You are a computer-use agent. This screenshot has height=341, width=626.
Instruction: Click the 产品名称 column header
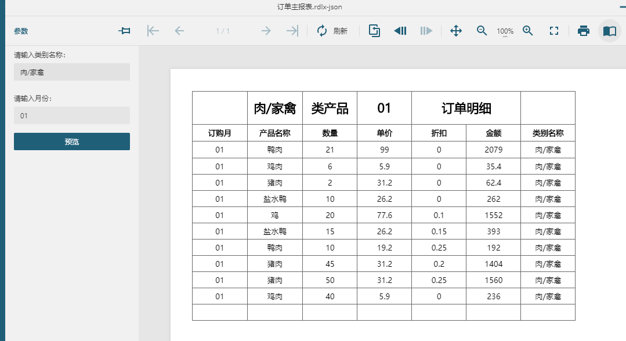pos(274,133)
